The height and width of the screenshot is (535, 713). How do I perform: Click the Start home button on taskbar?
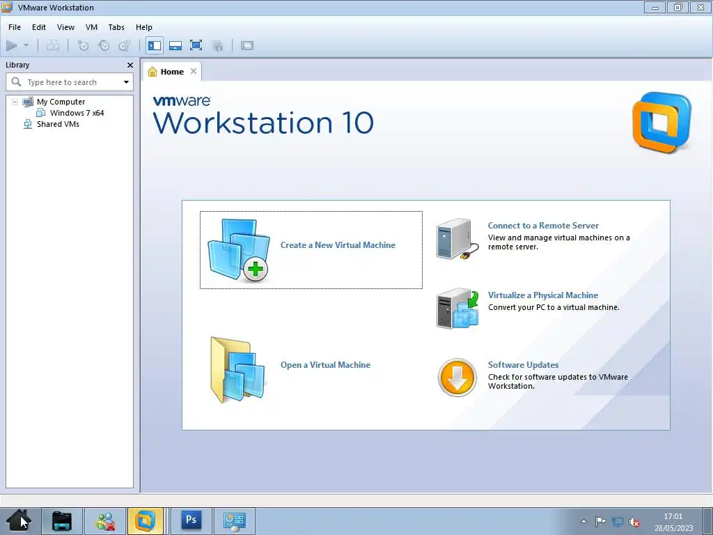[x=19, y=520]
